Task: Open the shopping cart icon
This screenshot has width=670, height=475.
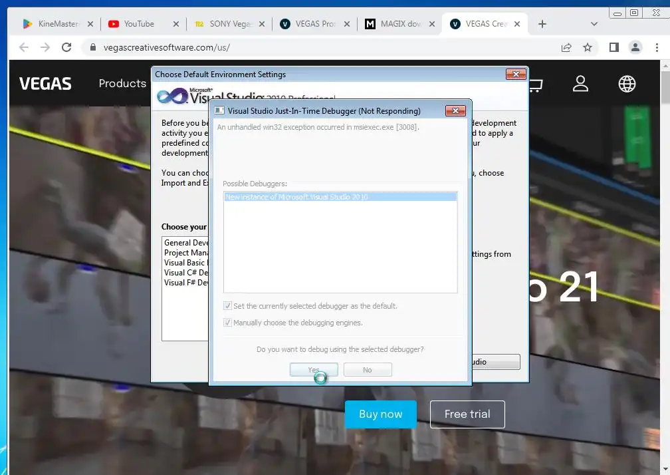Action: (536, 84)
